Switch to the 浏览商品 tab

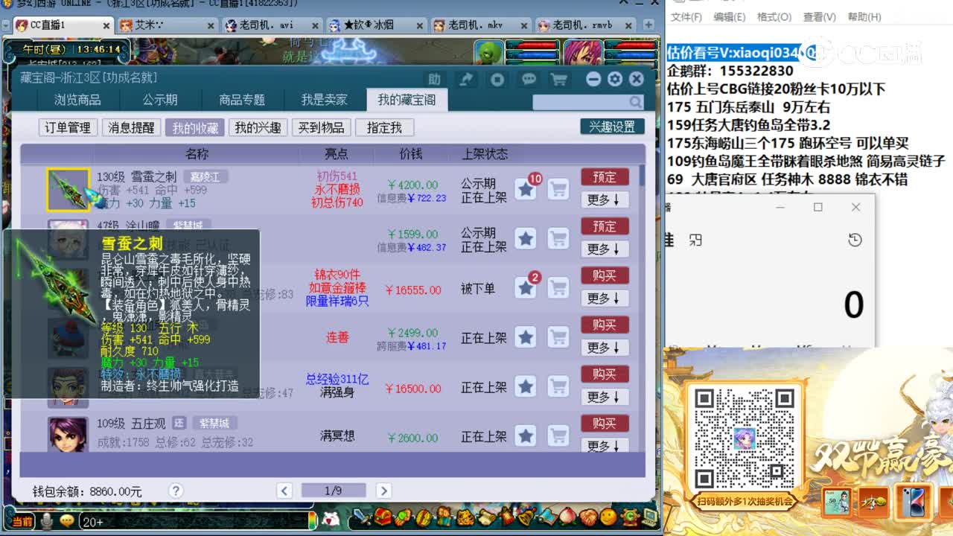[x=77, y=100]
